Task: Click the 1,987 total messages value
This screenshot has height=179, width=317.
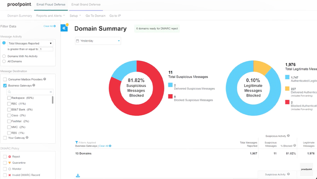Action: (x=253, y=154)
